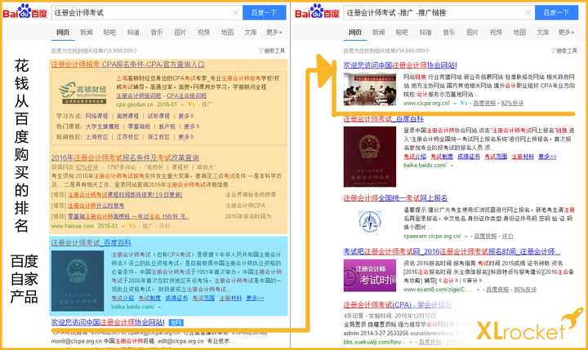The image size is (588, 350).
Task: Click 考试制度 sublink on the left Baike result
Action: (149, 299)
